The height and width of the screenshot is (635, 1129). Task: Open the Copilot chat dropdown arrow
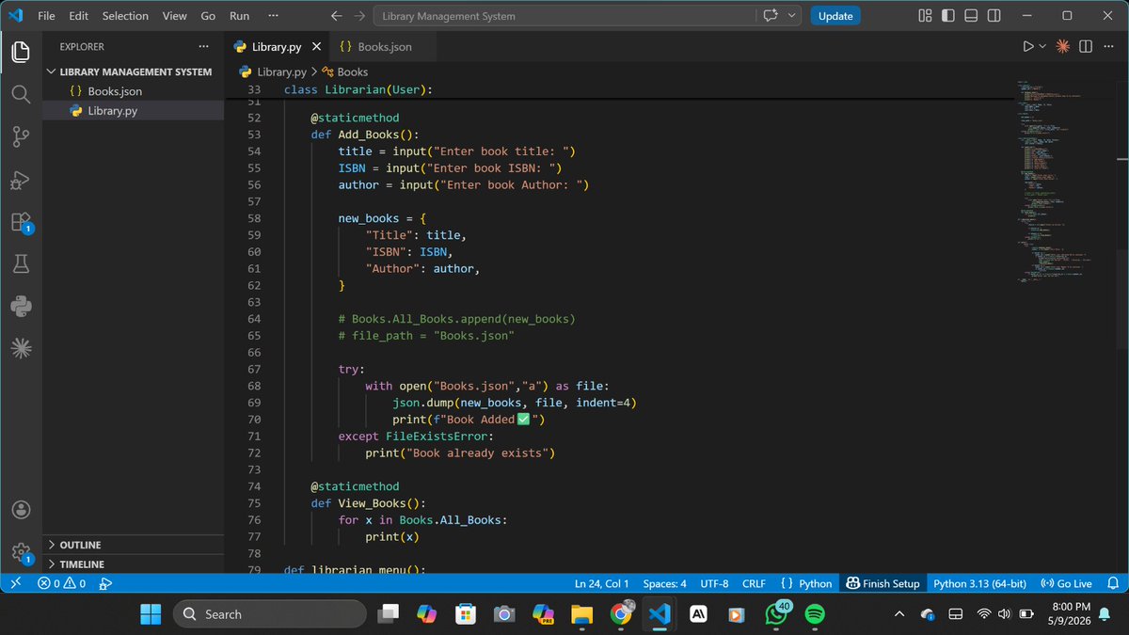(791, 16)
